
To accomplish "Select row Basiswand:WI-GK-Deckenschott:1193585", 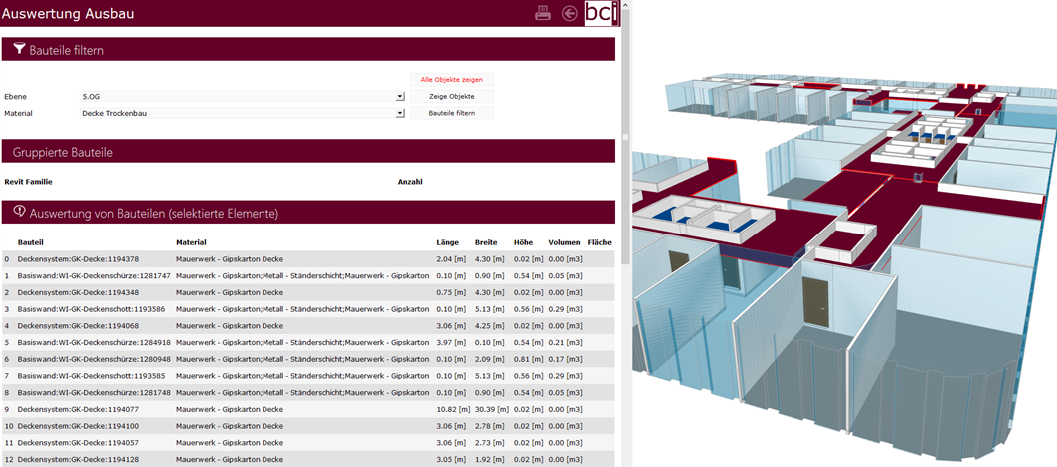I will pos(308,376).
